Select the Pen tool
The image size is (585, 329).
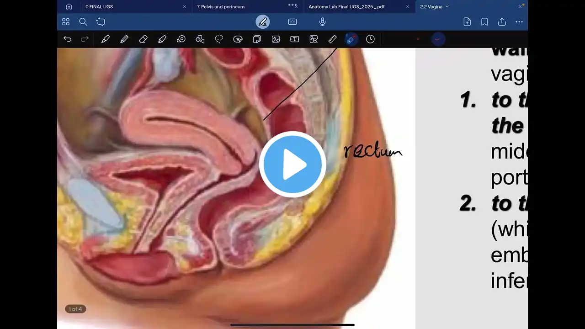click(x=105, y=39)
